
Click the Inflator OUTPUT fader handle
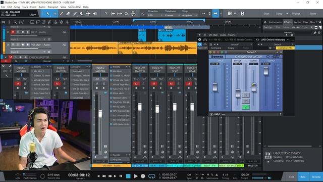click(266, 71)
